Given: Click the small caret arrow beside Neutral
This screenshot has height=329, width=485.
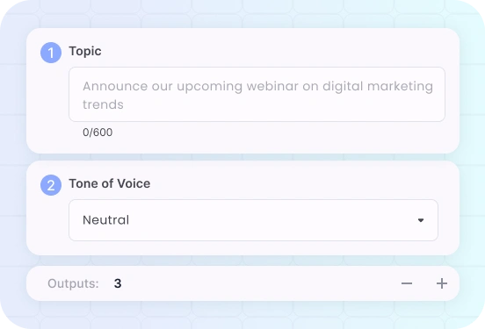Looking at the screenshot, I should click(x=421, y=220).
